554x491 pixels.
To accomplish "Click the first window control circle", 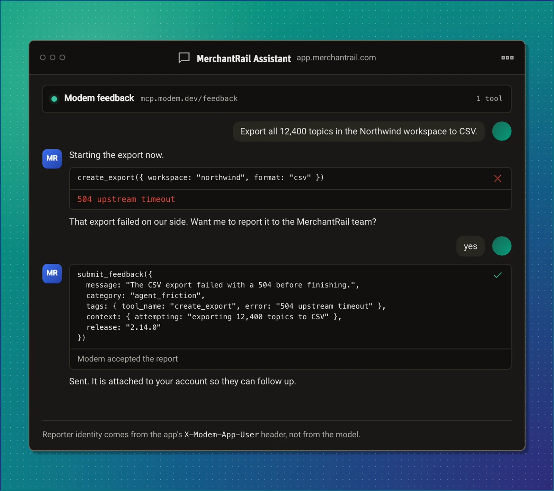I will click(x=43, y=57).
